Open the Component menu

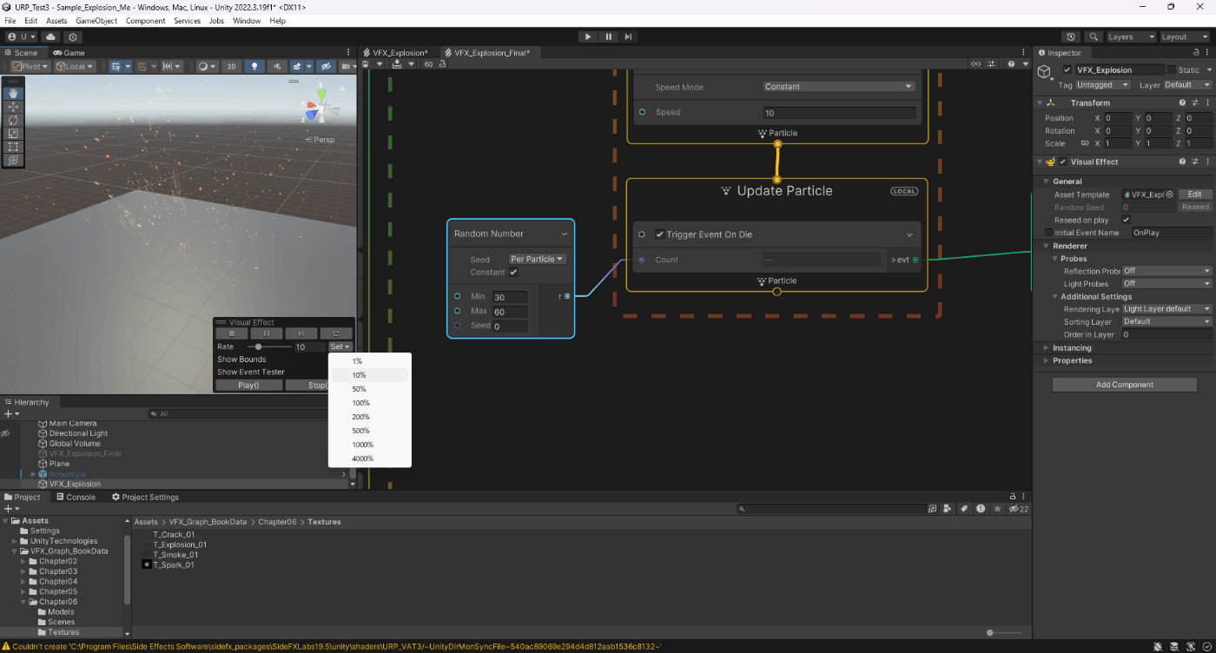tap(146, 21)
